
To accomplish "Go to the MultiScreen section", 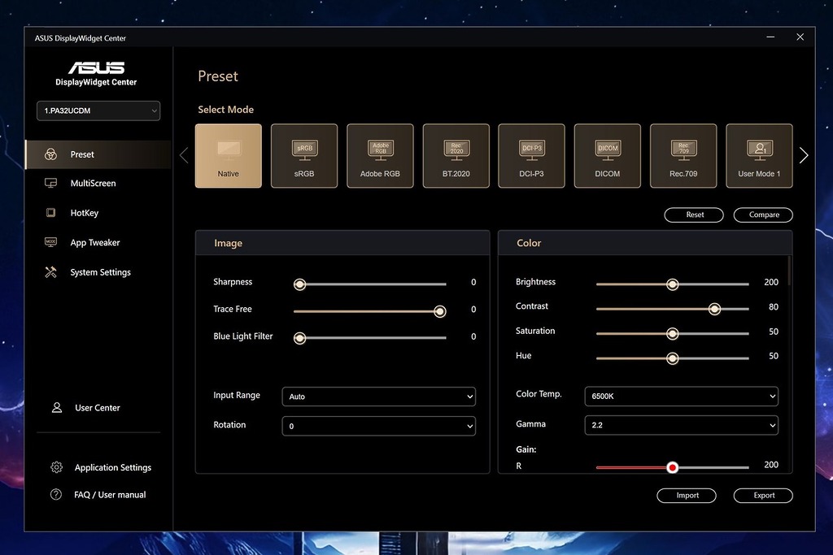I will click(x=98, y=183).
